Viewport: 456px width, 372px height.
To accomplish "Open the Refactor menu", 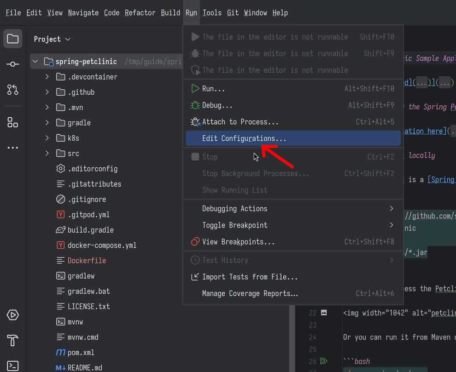I will pos(140,13).
